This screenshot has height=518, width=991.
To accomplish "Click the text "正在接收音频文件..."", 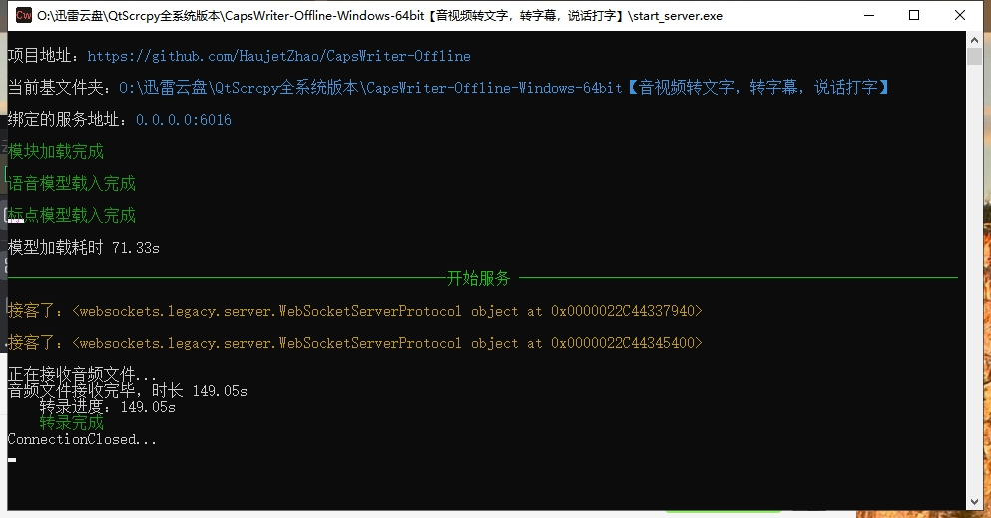I will pos(82,374).
